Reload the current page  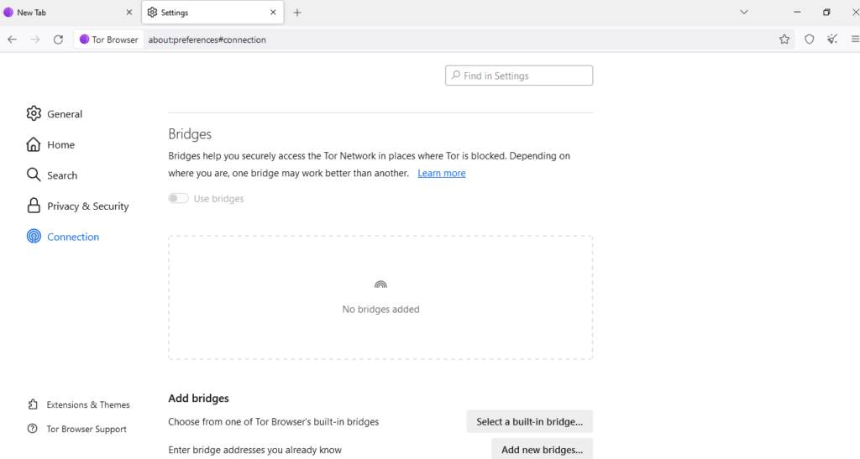pyautogui.click(x=58, y=39)
